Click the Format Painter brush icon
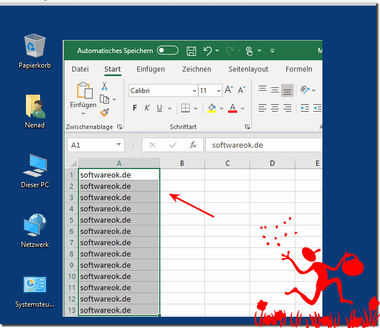The image size is (380, 328). [x=104, y=112]
